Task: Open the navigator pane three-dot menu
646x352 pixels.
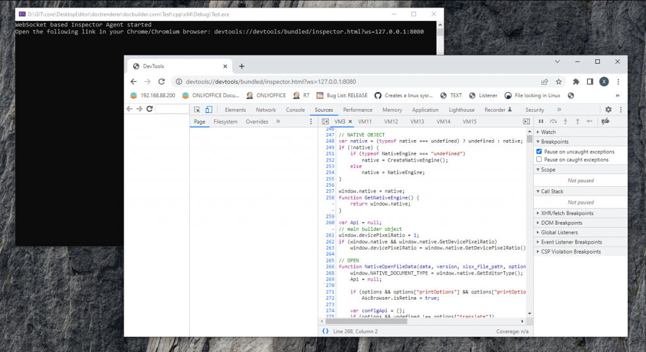Action: [311, 122]
